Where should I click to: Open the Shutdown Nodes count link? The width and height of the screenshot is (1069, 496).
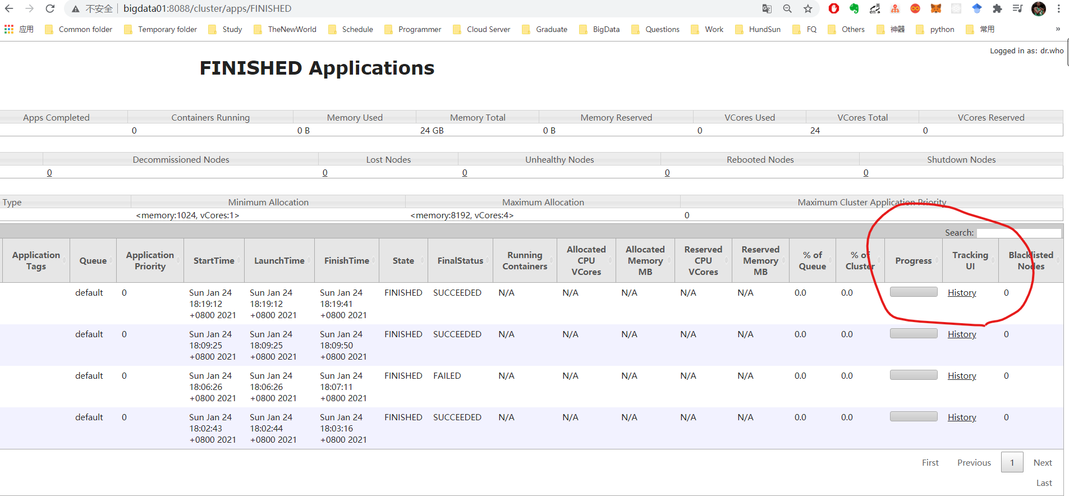point(866,173)
